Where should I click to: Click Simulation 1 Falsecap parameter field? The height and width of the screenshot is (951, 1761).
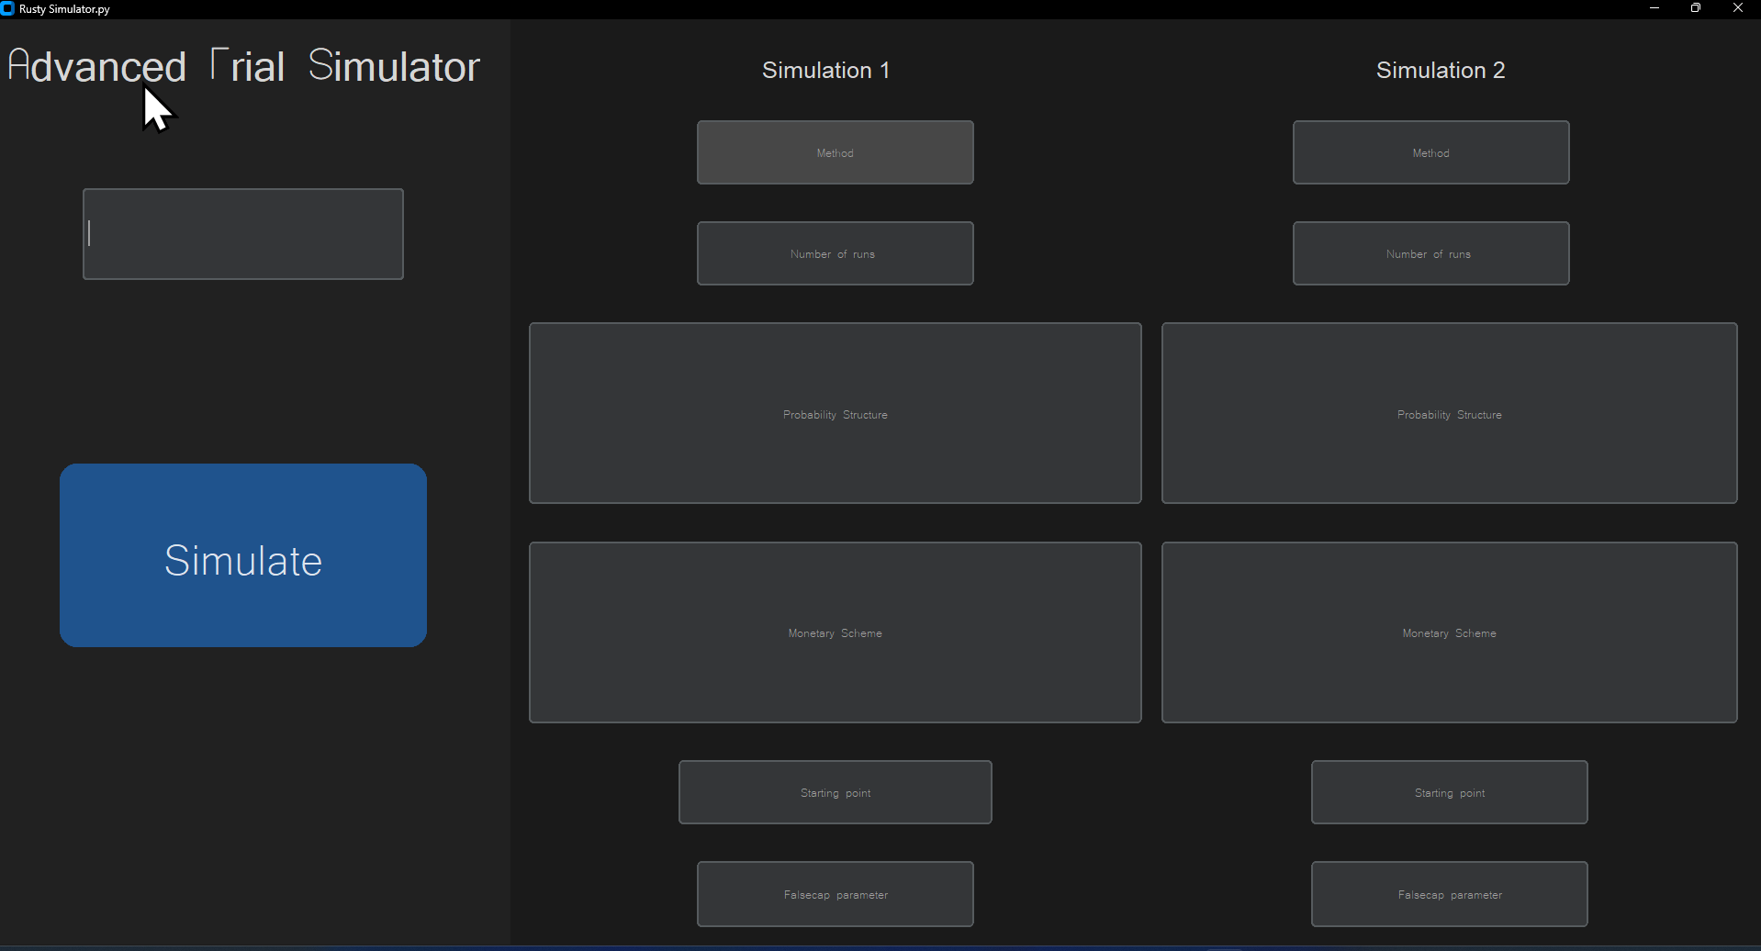tap(835, 894)
